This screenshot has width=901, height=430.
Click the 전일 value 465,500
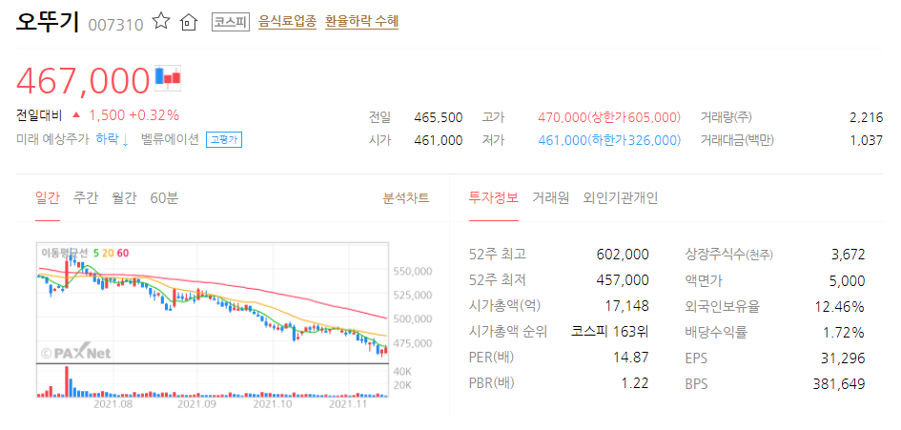[439, 118]
